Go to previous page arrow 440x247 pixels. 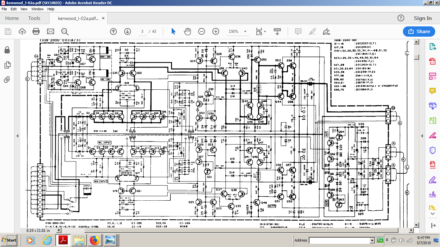(x=113, y=32)
